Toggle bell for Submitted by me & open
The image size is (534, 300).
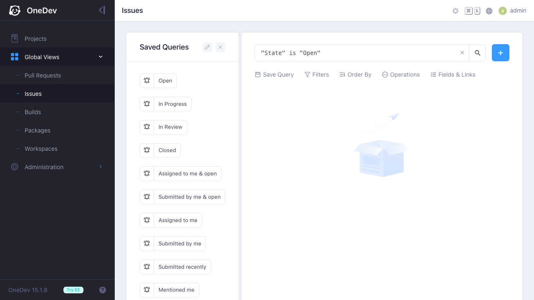click(x=147, y=197)
